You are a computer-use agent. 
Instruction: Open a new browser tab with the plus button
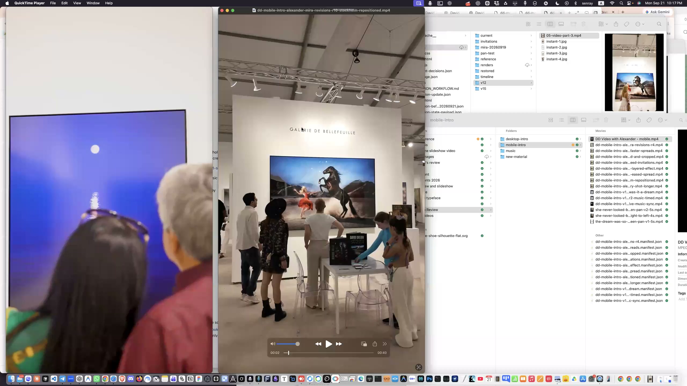point(623,12)
